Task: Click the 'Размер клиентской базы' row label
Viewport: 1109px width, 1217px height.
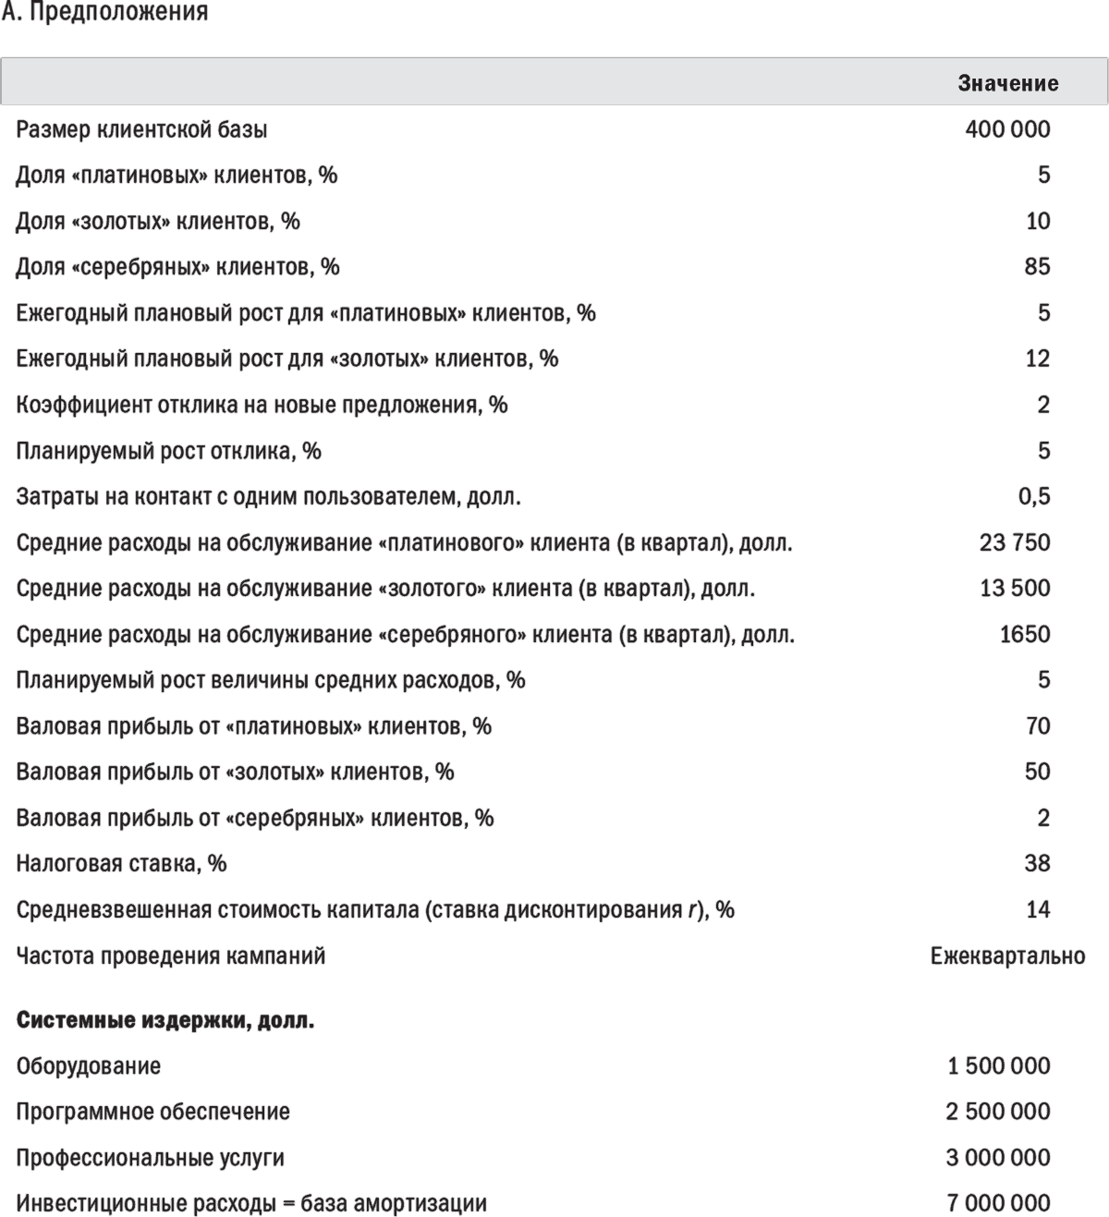Action: point(142,129)
